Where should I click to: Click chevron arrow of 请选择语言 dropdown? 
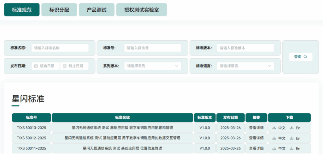pos(269,66)
